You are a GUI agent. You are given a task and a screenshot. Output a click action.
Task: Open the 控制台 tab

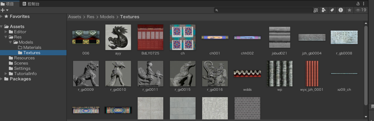click(x=31, y=4)
